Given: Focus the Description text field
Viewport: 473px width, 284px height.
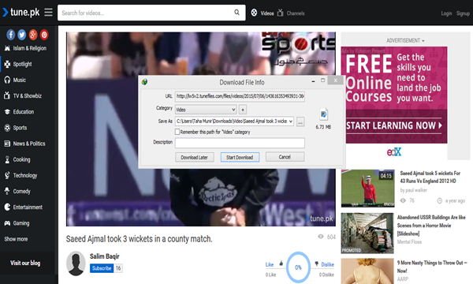Looking at the screenshot, I should (x=240, y=143).
